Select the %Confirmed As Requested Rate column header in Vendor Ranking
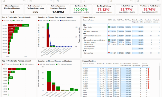 [x=137, y=21]
